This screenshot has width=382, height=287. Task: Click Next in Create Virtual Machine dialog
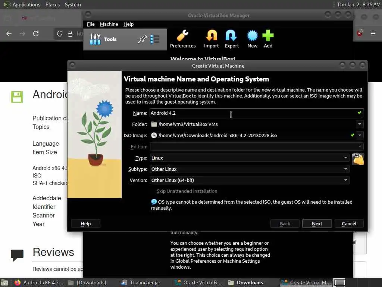point(317,223)
